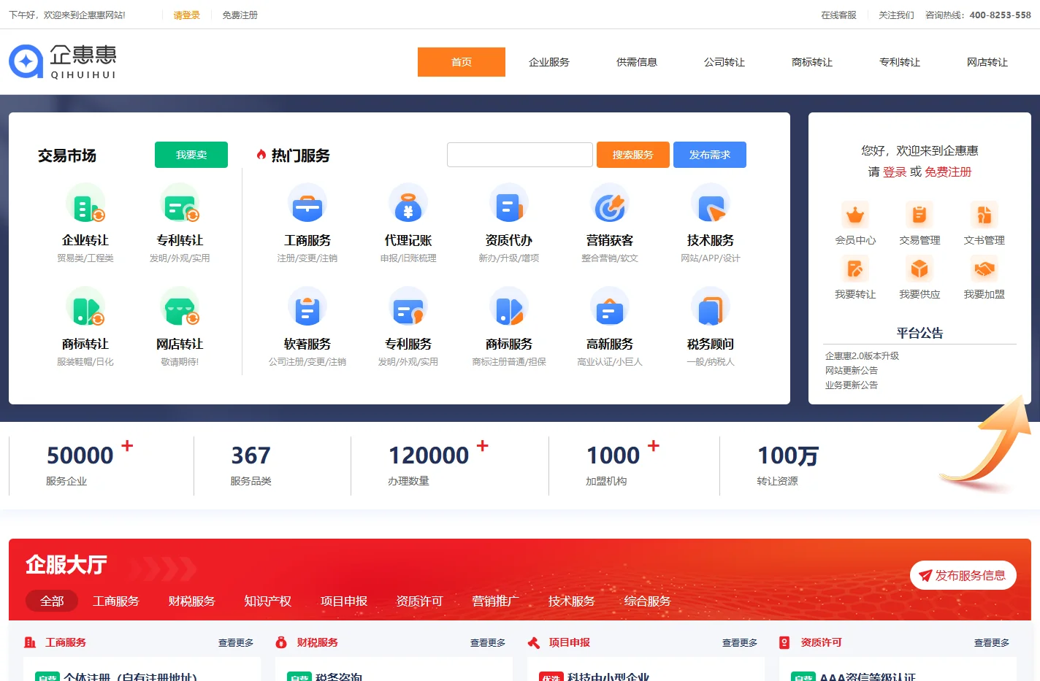The image size is (1040, 681).
Task: Focus the service search input field
Action: coord(520,155)
